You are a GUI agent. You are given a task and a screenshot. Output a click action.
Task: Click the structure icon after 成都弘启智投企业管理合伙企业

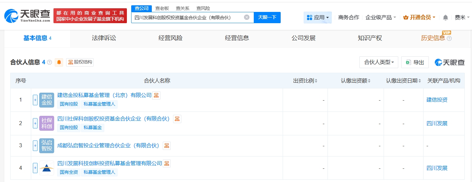[166, 146]
